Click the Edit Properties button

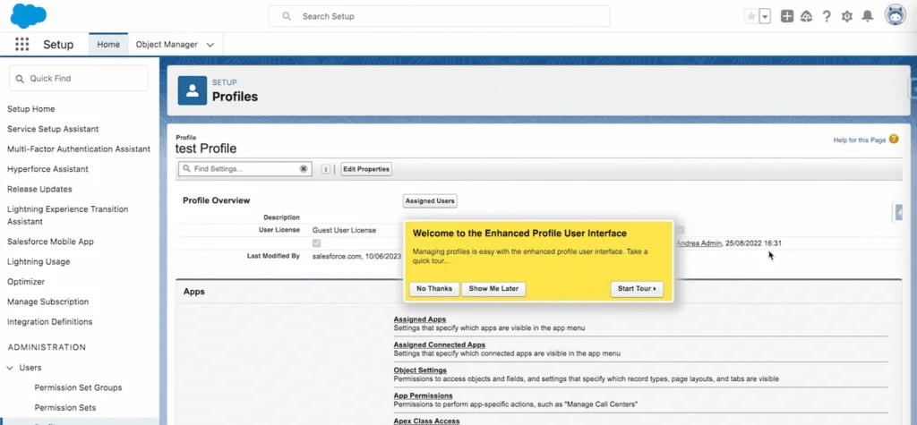(366, 169)
